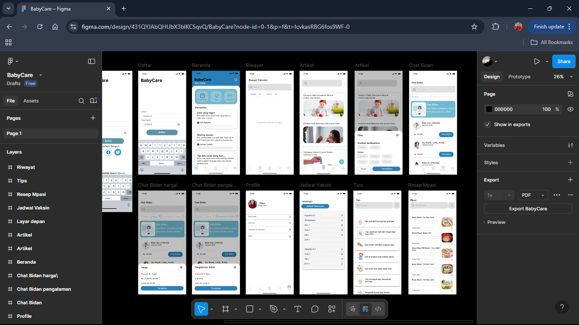
Task: Select the Comment tool
Action: pyautogui.click(x=315, y=309)
